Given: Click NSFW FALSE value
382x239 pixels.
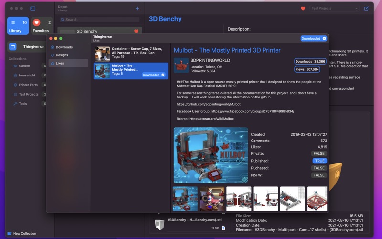Looking at the screenshot, I should (x=319, y=175).
